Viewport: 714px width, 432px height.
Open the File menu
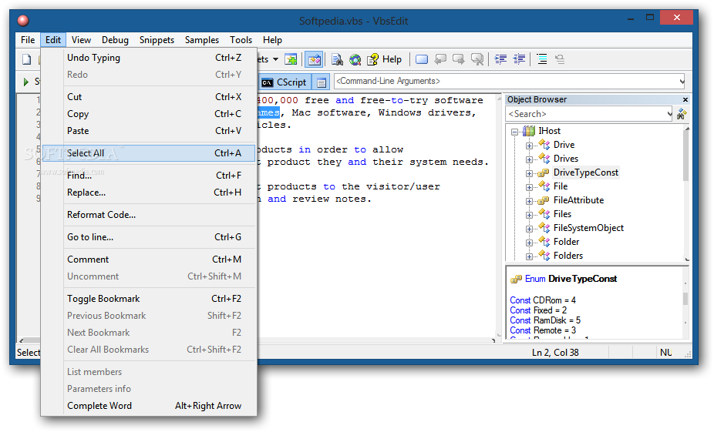pyautogui.click(x=28, y=40)
